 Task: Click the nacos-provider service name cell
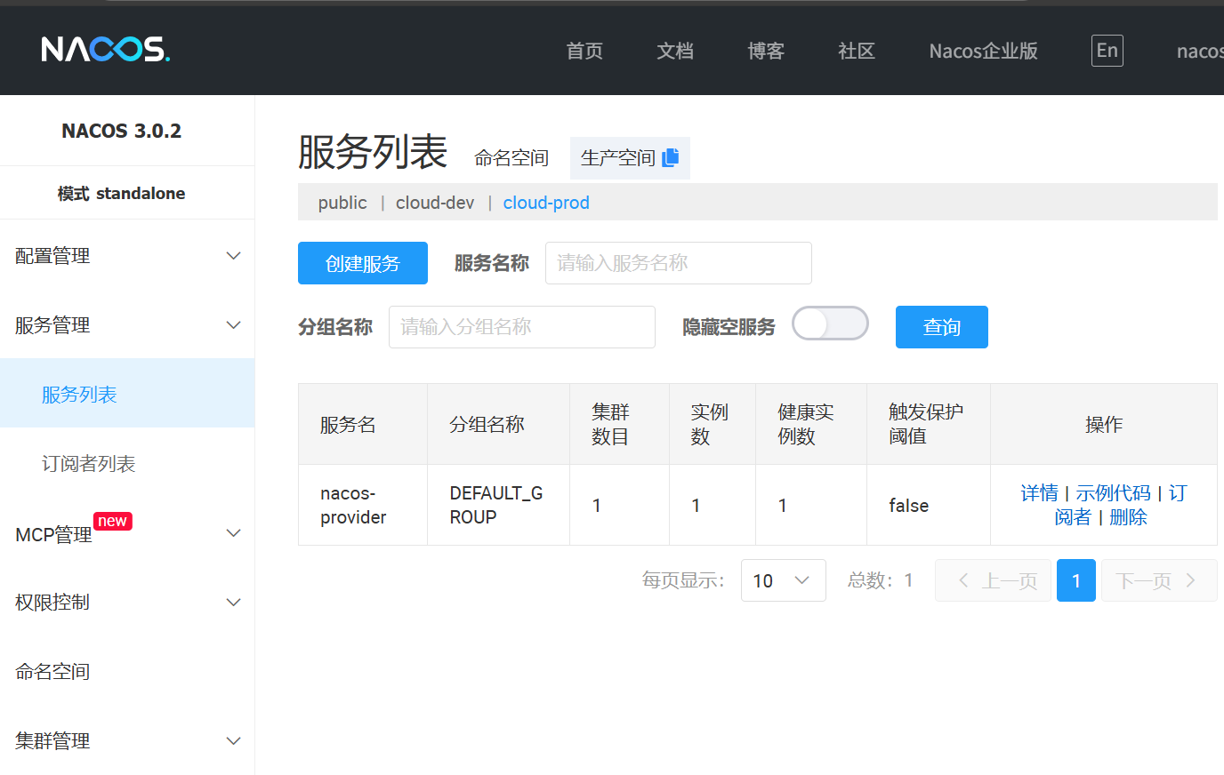[x=363, y=505]
